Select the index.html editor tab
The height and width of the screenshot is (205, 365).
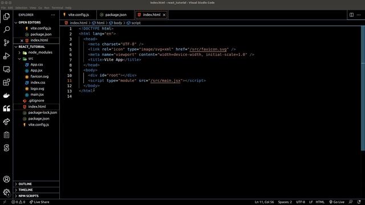151,15
